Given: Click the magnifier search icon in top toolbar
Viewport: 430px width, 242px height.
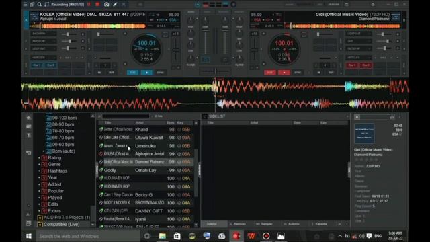Looking at the screenshot, I should click(40, 5).
